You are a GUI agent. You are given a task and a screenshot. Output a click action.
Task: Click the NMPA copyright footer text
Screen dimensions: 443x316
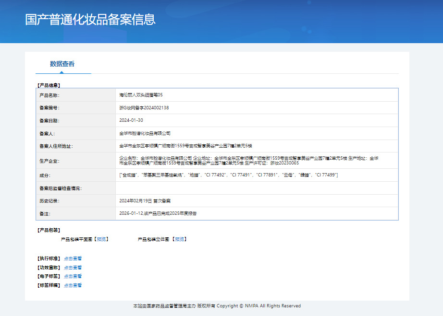coord(217,306)
